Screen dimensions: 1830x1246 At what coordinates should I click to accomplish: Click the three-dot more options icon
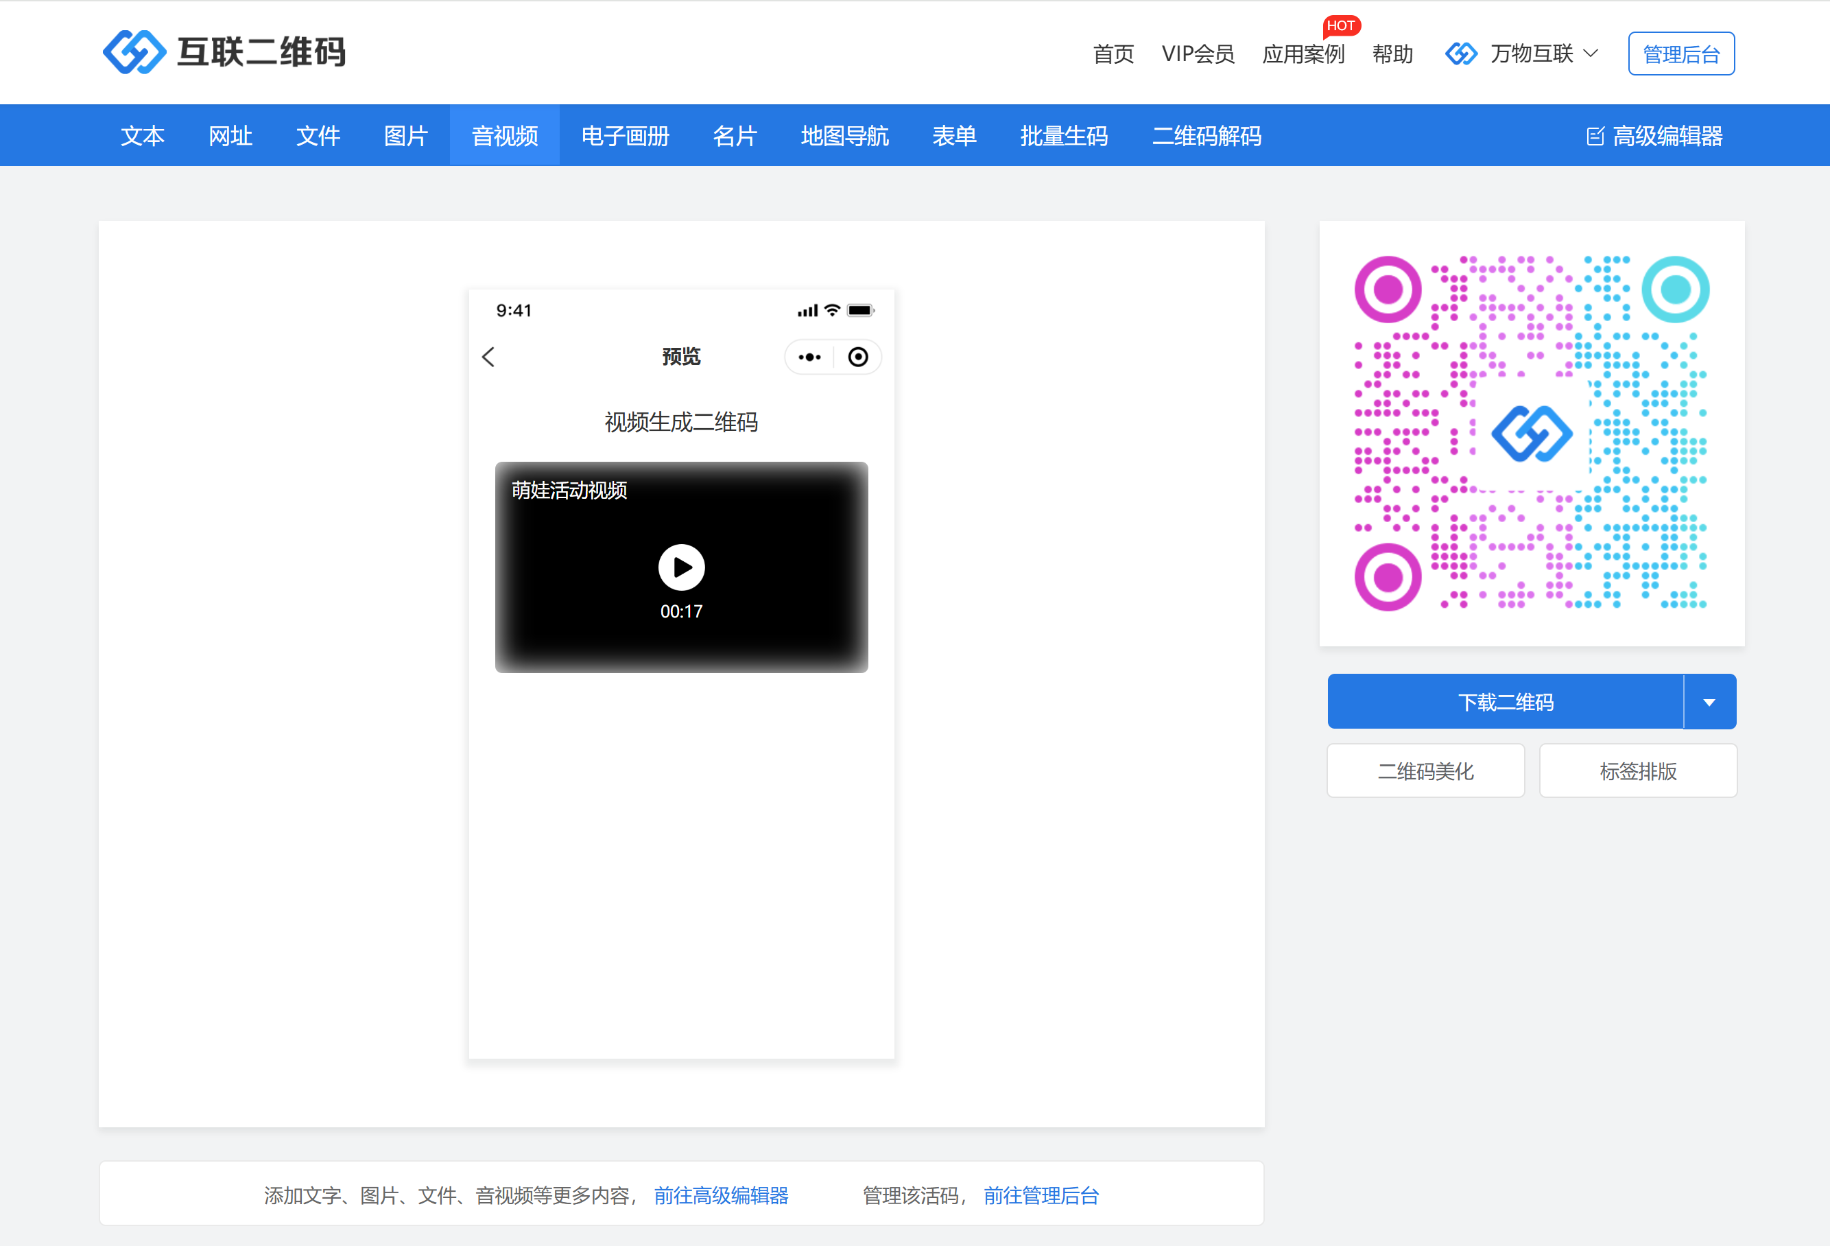[x=809, y=357]
